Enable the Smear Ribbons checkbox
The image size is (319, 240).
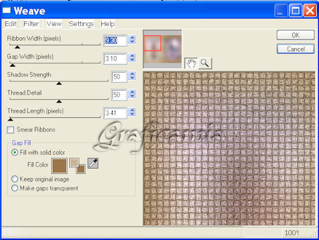click(11, 130)
